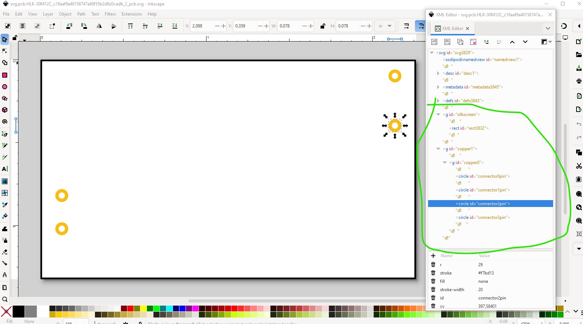
Task: Unindent the selected XML node
Action: tap(486, 42)
